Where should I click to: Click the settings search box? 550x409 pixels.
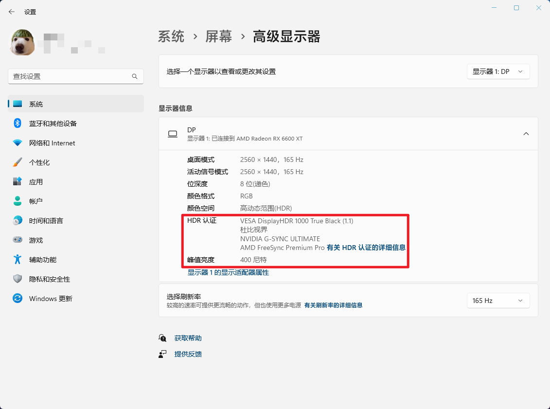[75, 76]
